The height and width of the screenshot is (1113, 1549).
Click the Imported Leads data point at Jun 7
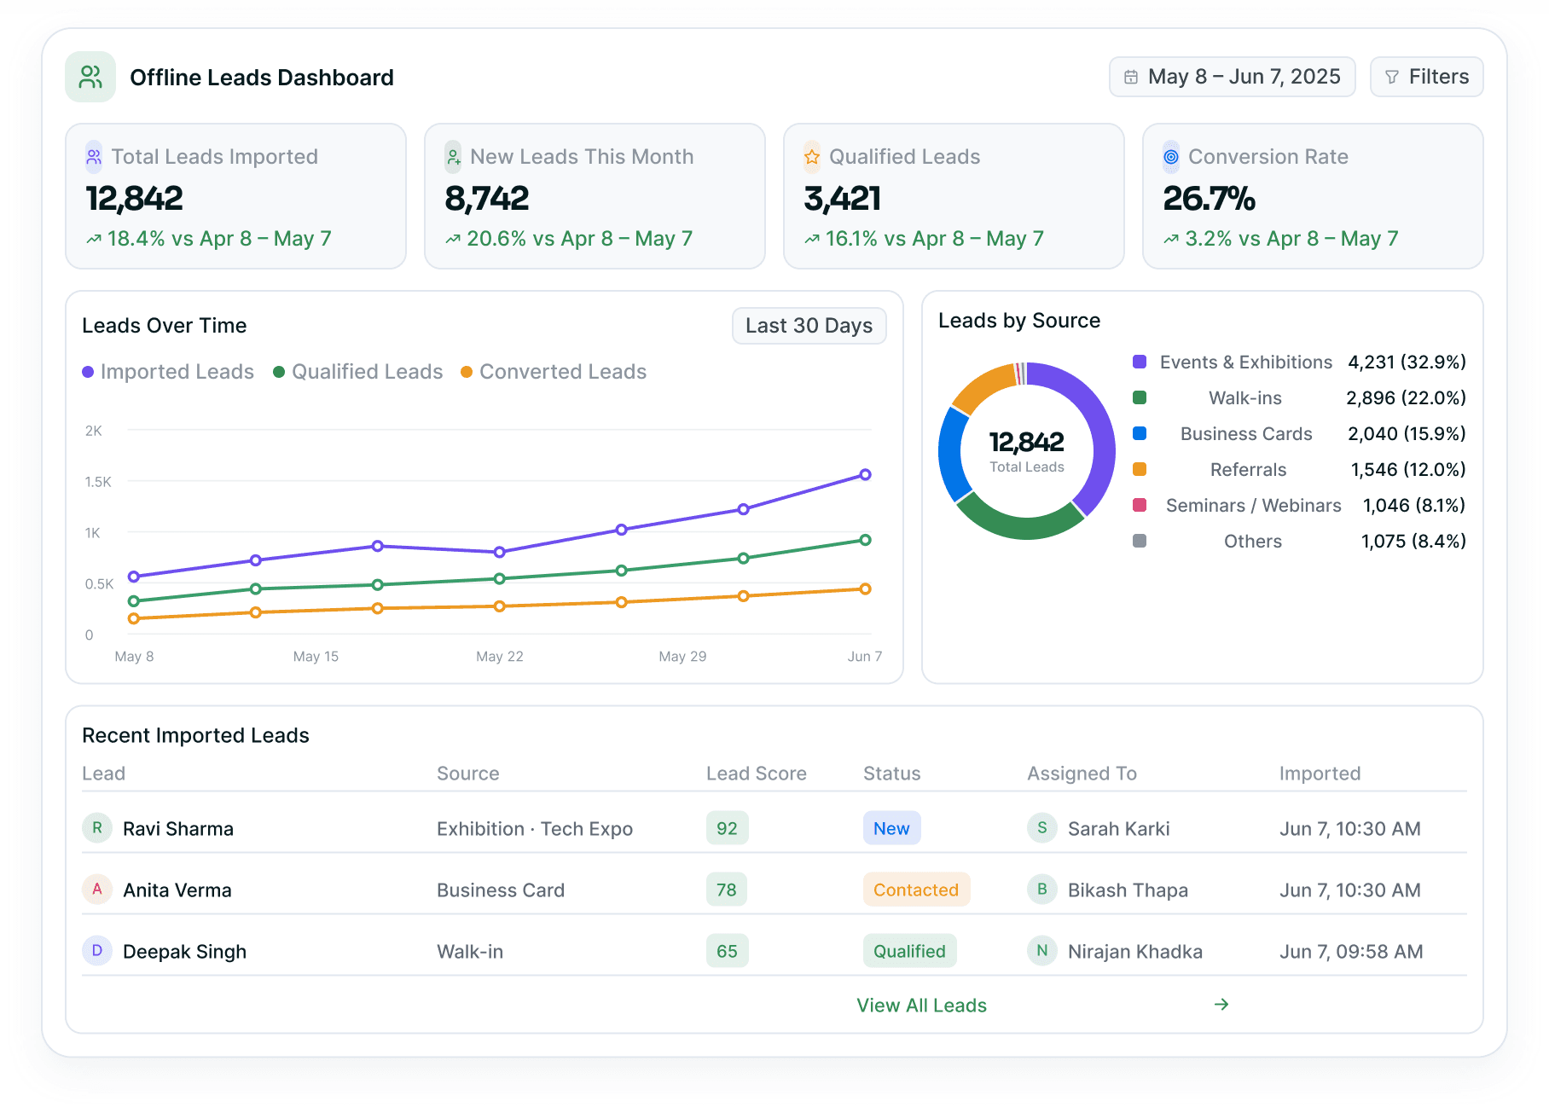click(865, 475)
